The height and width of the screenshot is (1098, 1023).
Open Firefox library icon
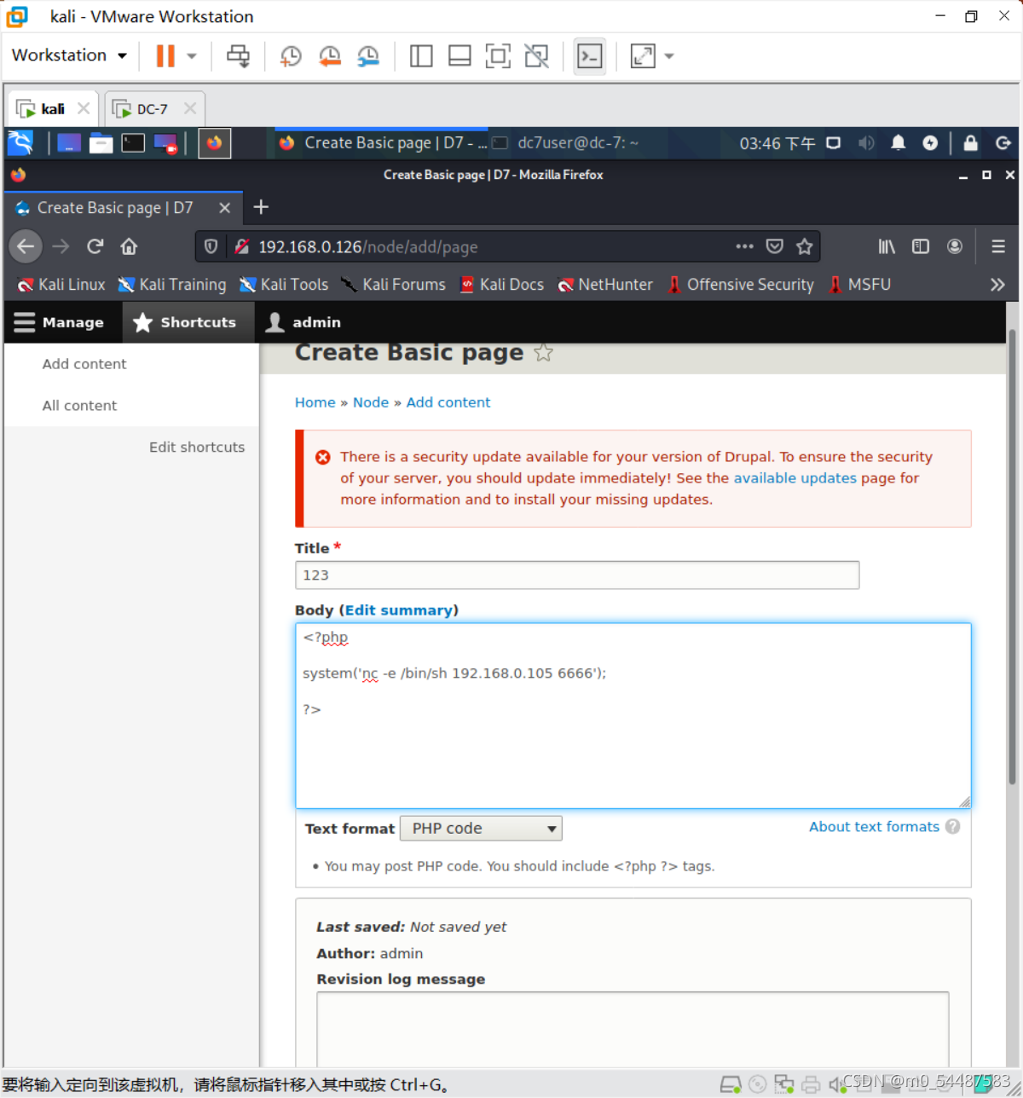887,246
